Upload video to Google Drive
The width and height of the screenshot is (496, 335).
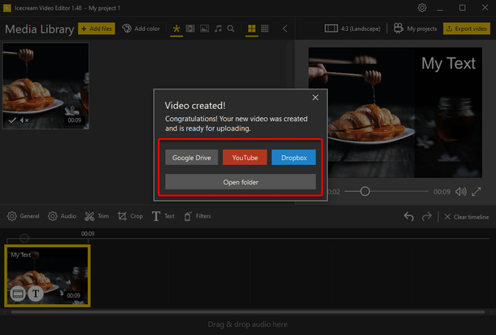pyautogui.click(x=191, y=158)
